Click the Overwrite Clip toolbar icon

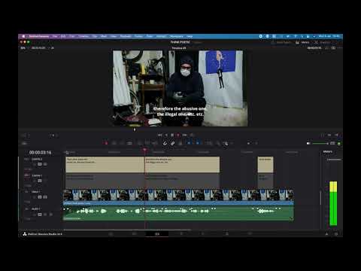pos(147,143)
